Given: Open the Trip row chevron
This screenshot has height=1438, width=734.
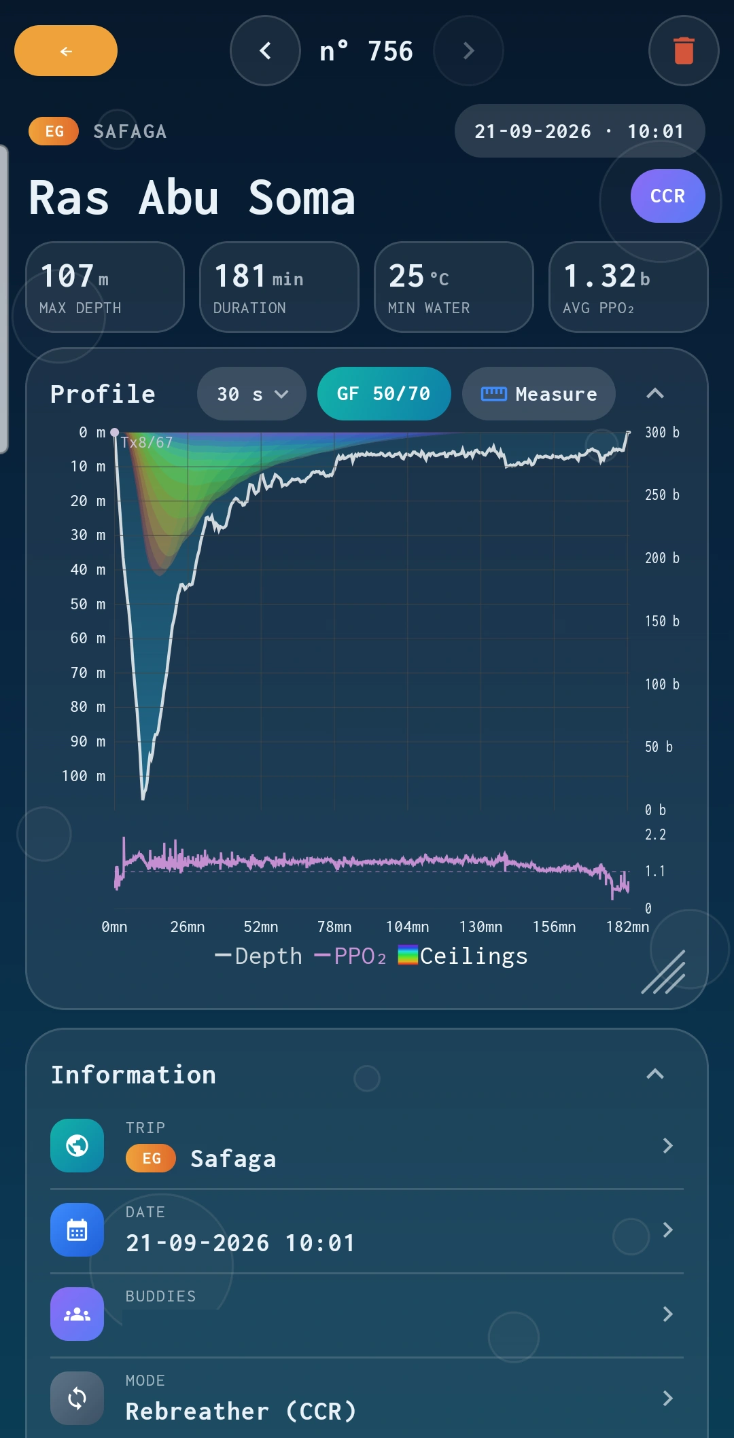Looking at the screenshot, I should (668, 1146).
